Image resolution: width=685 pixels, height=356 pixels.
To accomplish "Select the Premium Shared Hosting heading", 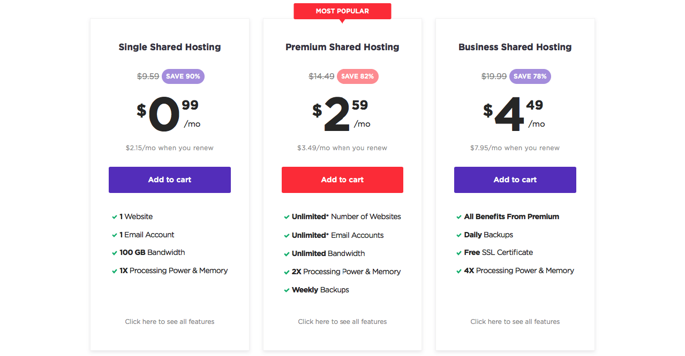I will 342,47.
